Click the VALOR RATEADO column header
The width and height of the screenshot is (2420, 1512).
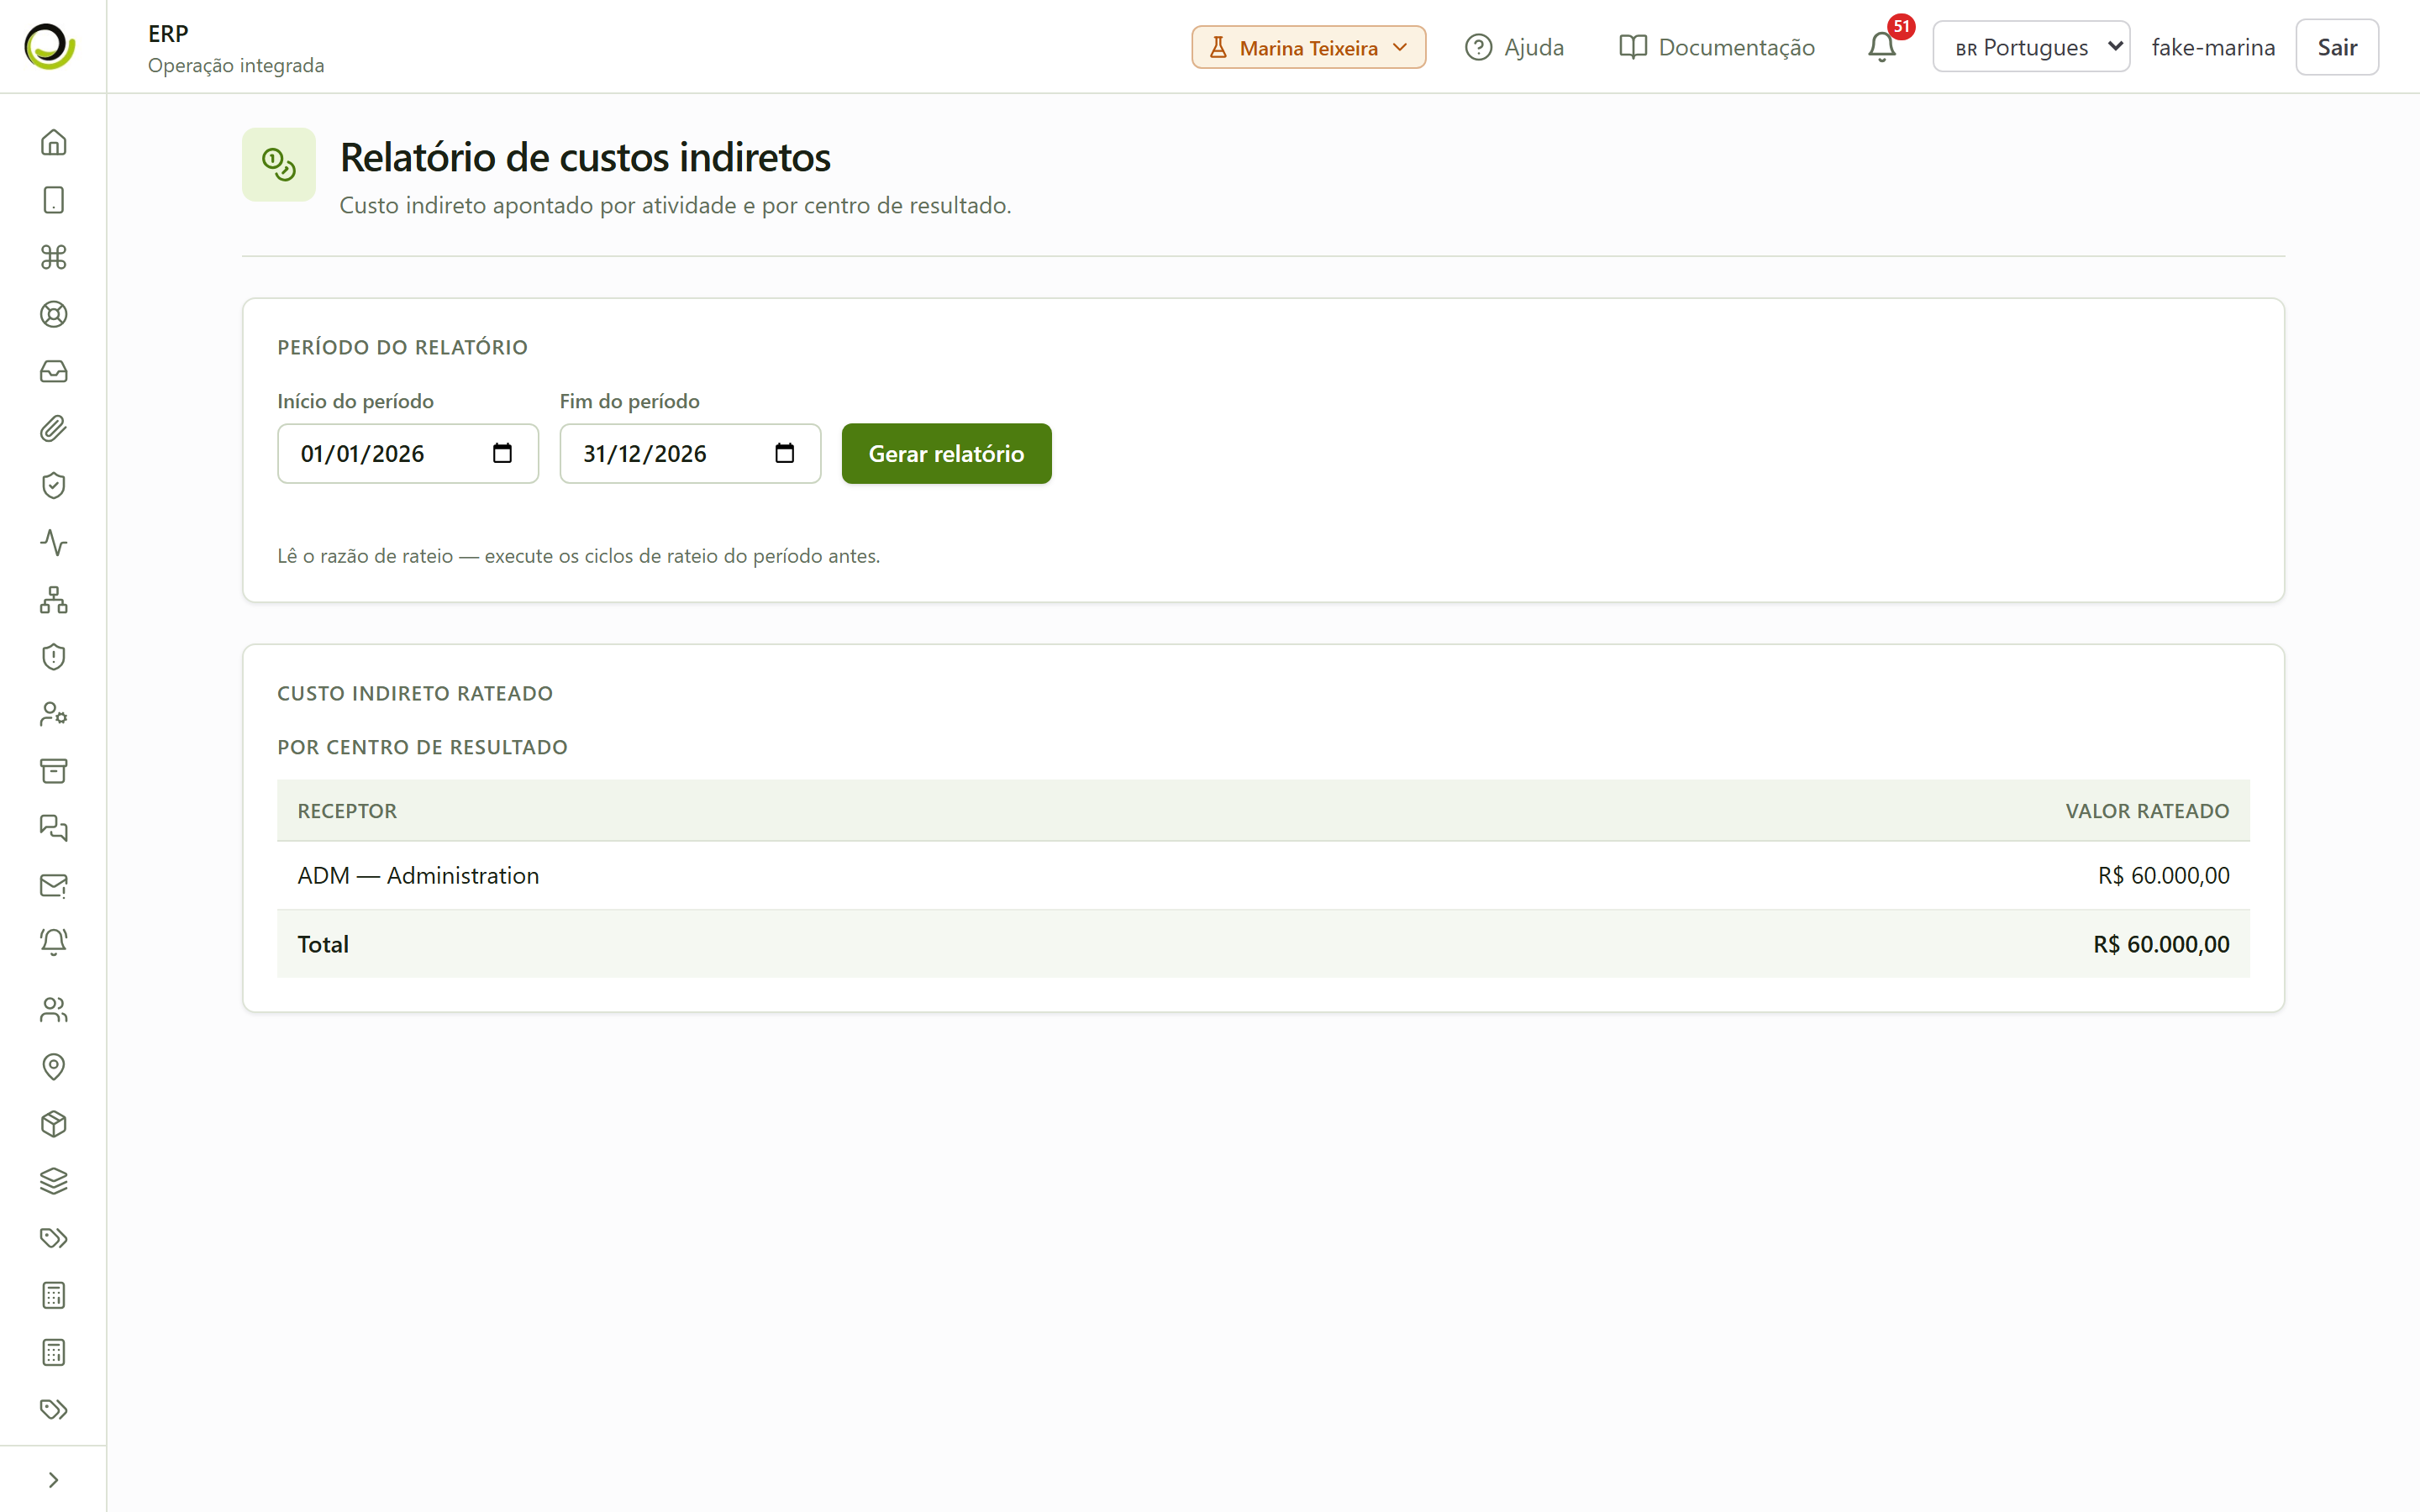click(2147, 811)
